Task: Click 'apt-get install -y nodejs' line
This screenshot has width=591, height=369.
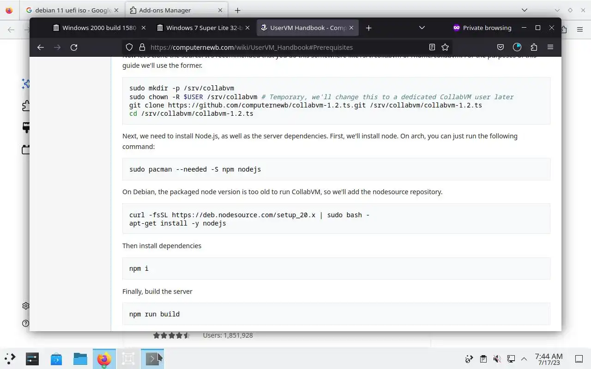Action: [177, 223]
